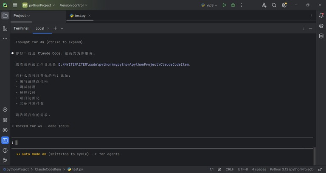Expand the vip3 run configuration dropdown
This screenshot has height=173, width=326.
[209, 5]
